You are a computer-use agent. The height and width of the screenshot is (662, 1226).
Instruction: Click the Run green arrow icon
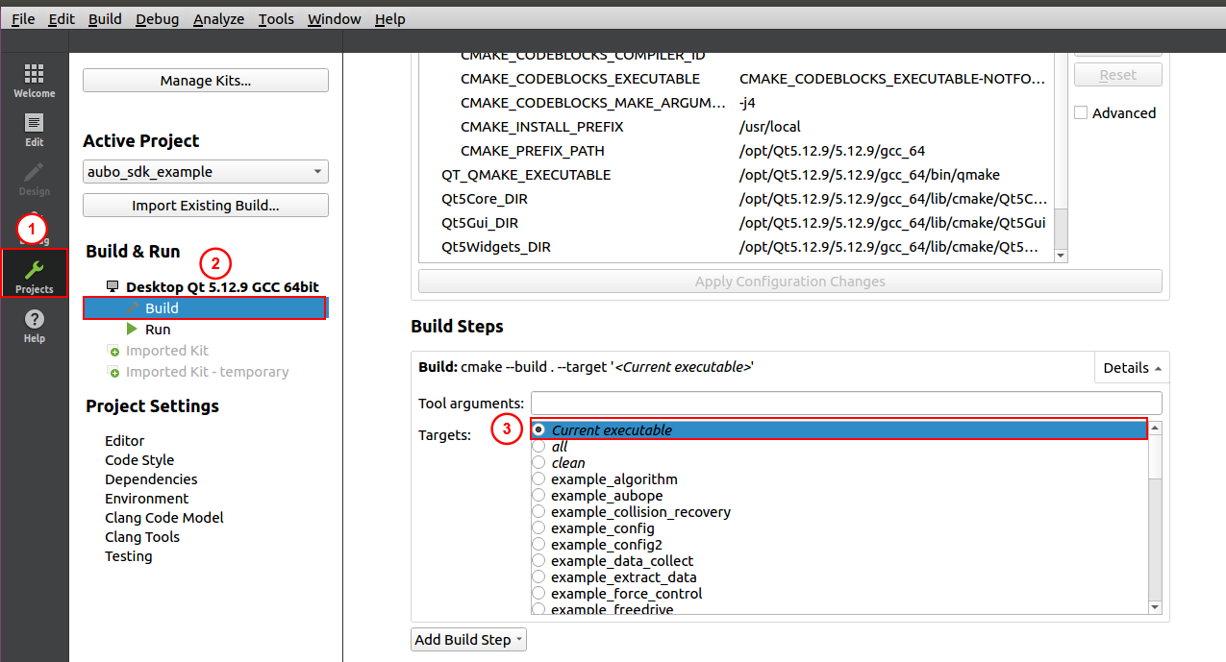click(132, 329)
